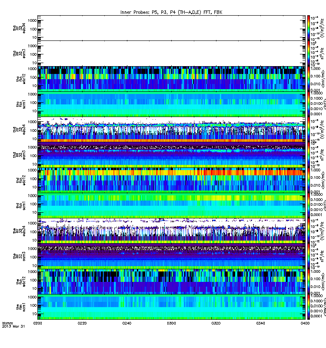Select the thd fff 32 scm3 spectrogram panel
326x348 pixels.
pos(171,155)
